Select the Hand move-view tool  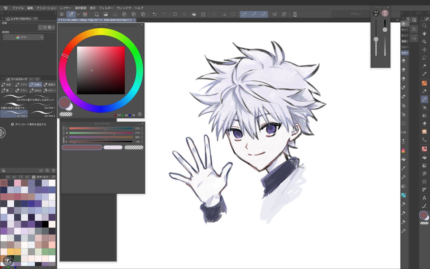click(425, 33)
